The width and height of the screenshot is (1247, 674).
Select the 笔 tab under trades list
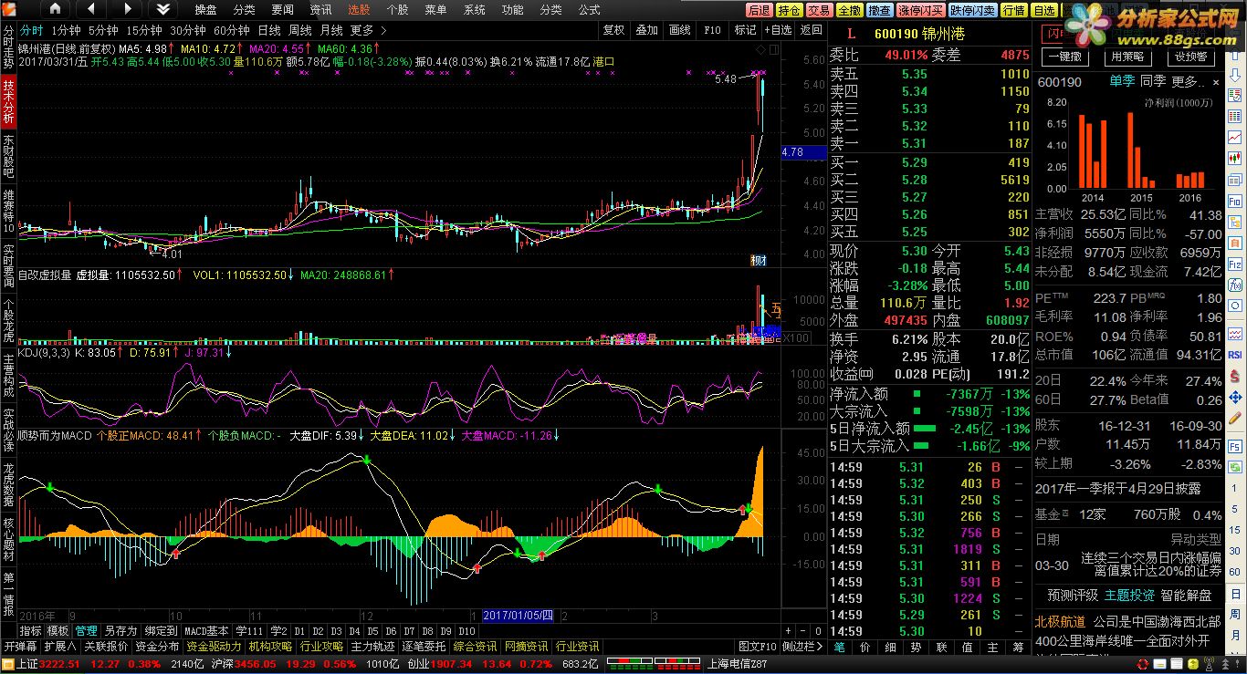click(839, 646)
